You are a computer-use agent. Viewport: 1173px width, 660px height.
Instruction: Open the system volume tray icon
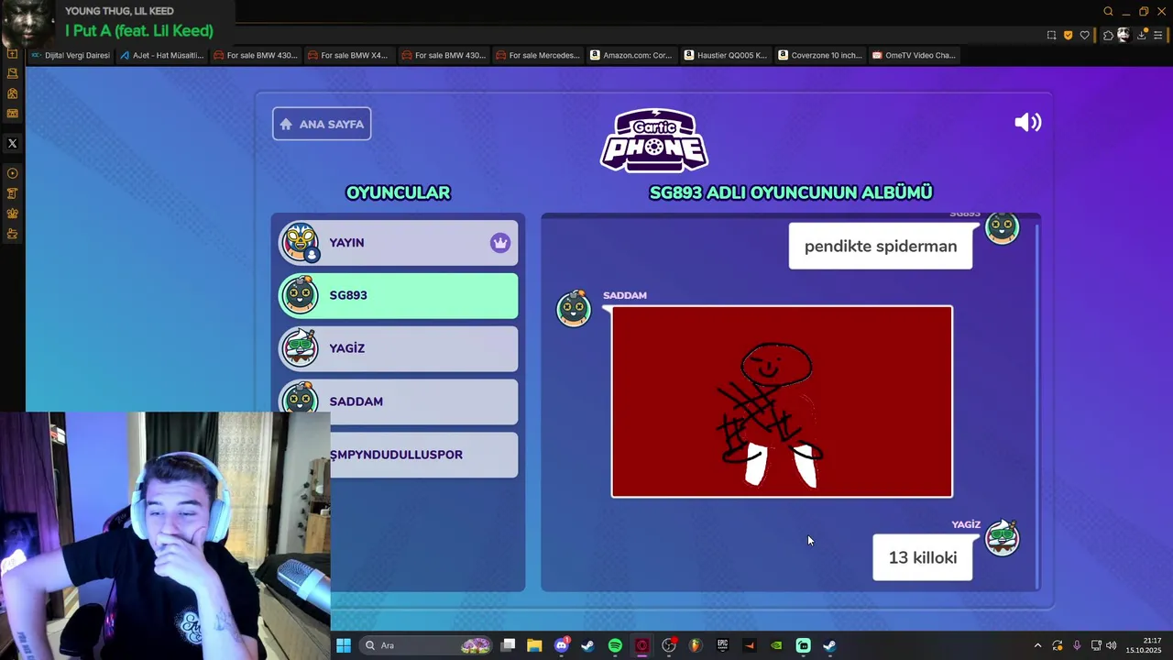1111,645
